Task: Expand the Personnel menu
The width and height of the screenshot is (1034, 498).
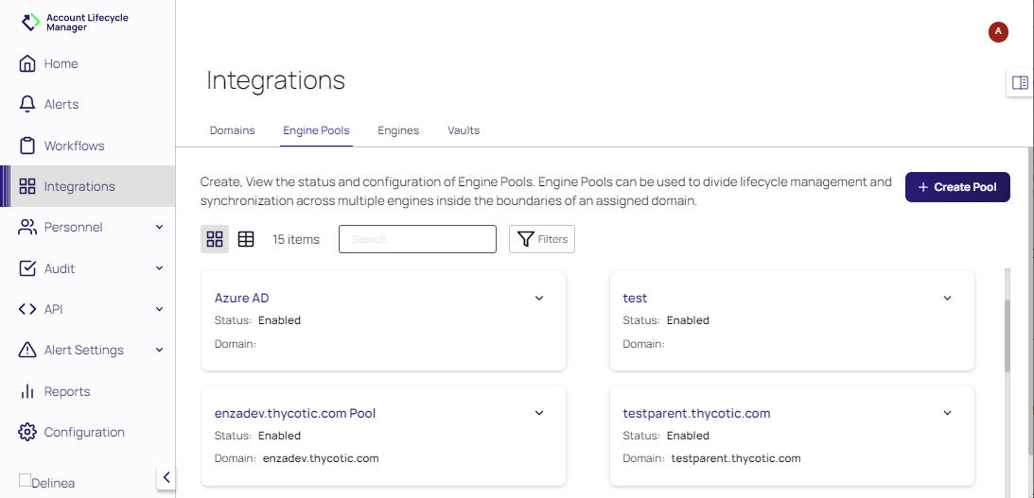Action: (159, 228)
